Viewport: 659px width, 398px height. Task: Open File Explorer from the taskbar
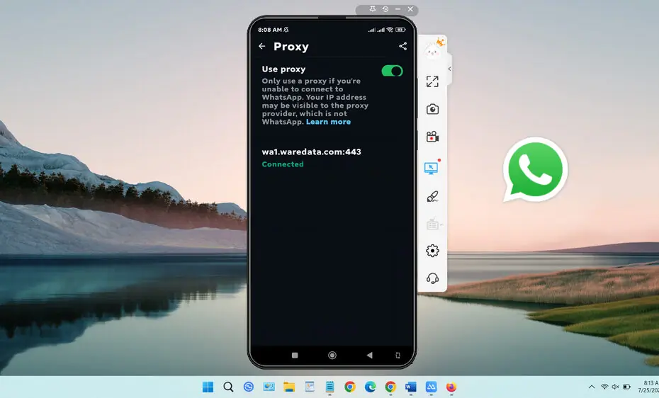point(289,387)
